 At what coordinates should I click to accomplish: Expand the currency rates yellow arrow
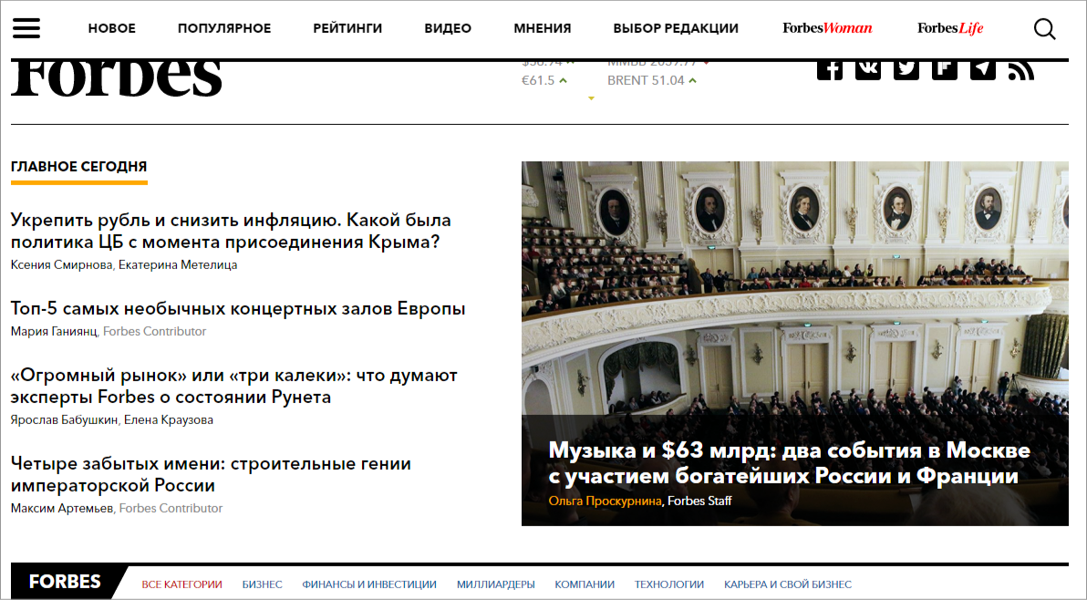click(x=591, y=98)
